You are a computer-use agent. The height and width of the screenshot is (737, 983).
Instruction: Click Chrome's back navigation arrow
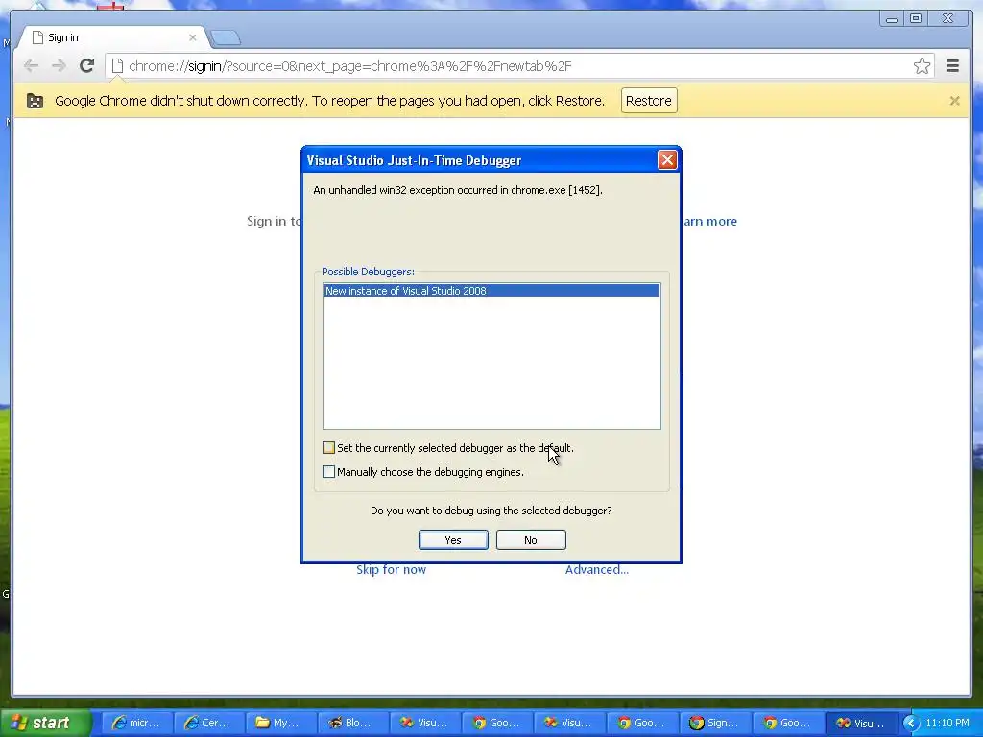[31, 66]
